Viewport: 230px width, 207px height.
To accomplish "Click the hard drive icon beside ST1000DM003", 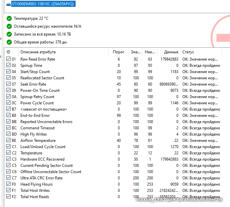I will 9,5.
